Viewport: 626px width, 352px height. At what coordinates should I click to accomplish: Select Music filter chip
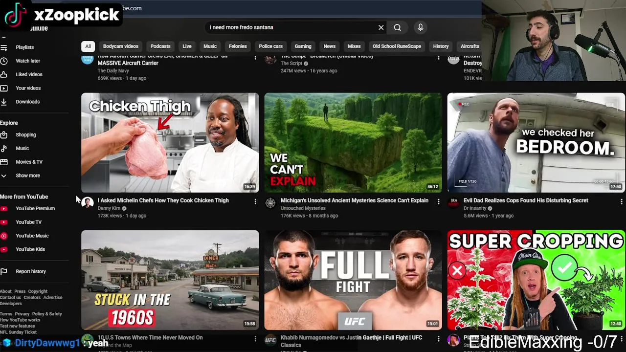click(210, 46)
